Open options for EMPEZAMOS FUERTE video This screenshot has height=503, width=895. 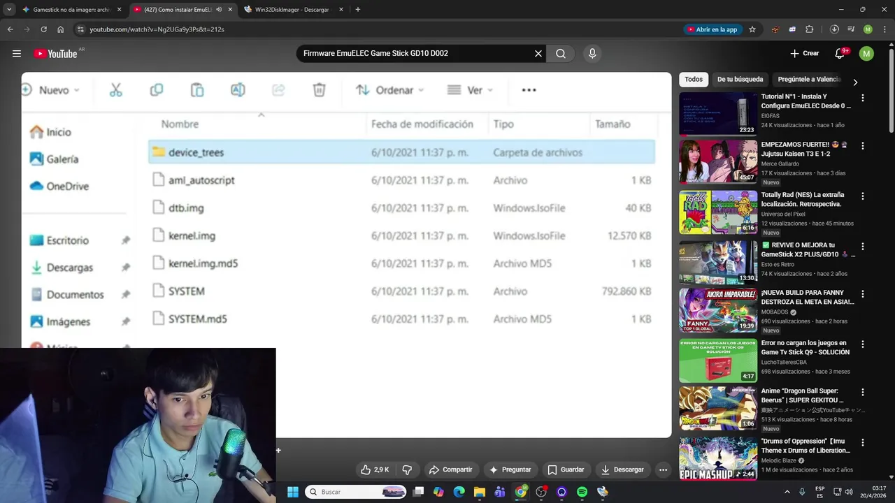pos(862,145)
